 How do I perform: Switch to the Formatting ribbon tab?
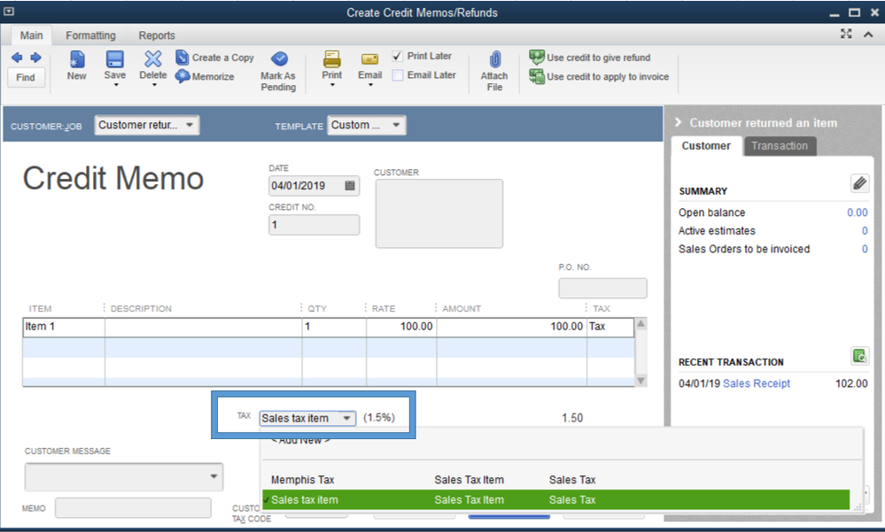click(90, 35)
